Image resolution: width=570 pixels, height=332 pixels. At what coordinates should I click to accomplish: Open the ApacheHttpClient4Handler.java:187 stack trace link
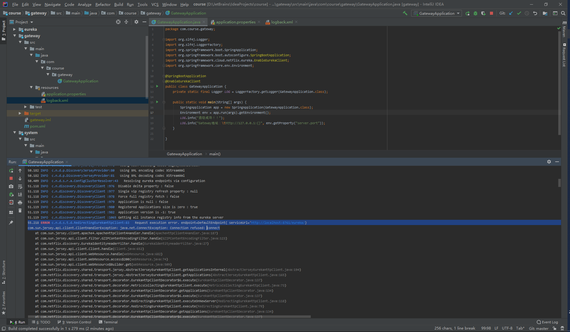[186, 233]
